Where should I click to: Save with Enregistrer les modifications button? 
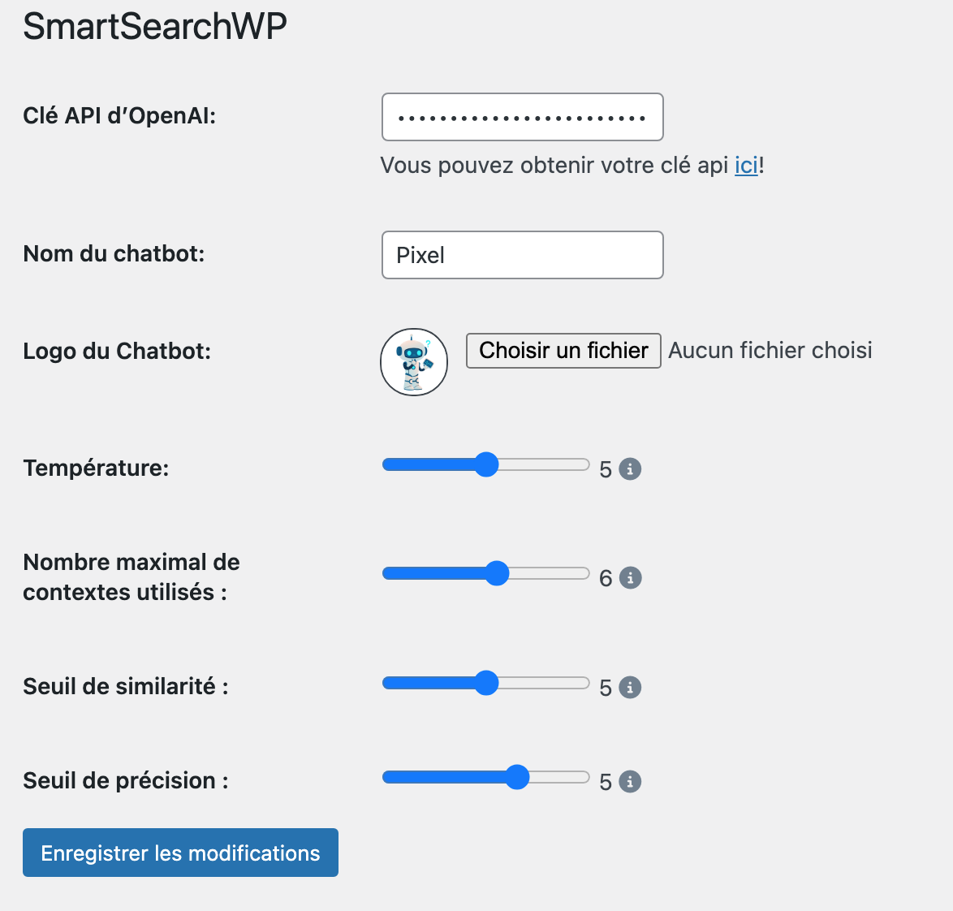180,853
